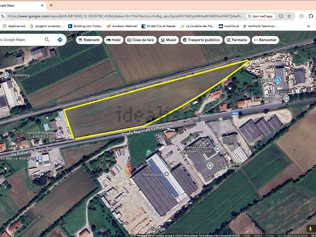The width and height of the screenshot is (316, 237).
Task: Click the SR53 road shield marker
Action: point(235,114)
